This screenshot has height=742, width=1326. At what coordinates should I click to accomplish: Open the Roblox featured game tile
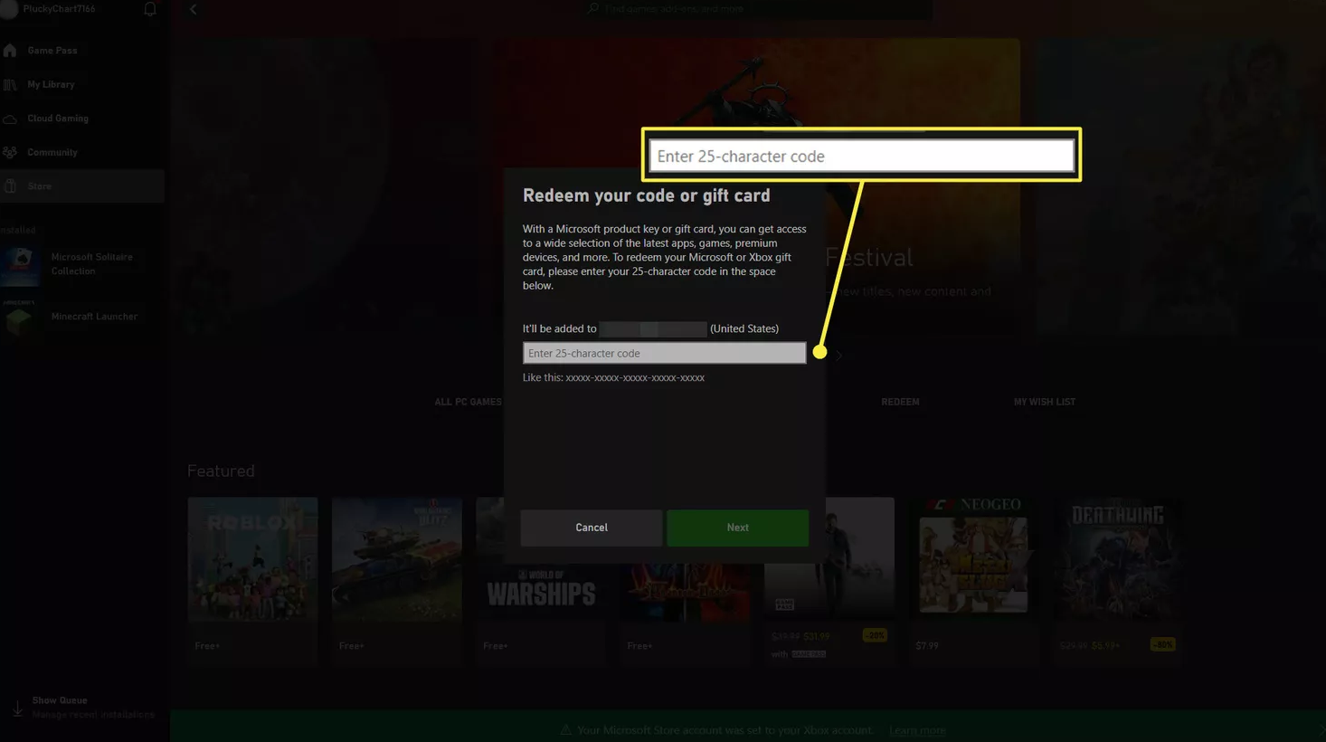[x=252, y=581]
